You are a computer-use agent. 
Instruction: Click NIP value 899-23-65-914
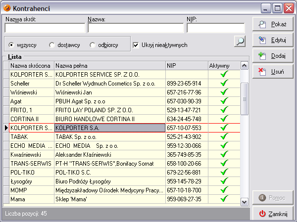tap(184, 83)
